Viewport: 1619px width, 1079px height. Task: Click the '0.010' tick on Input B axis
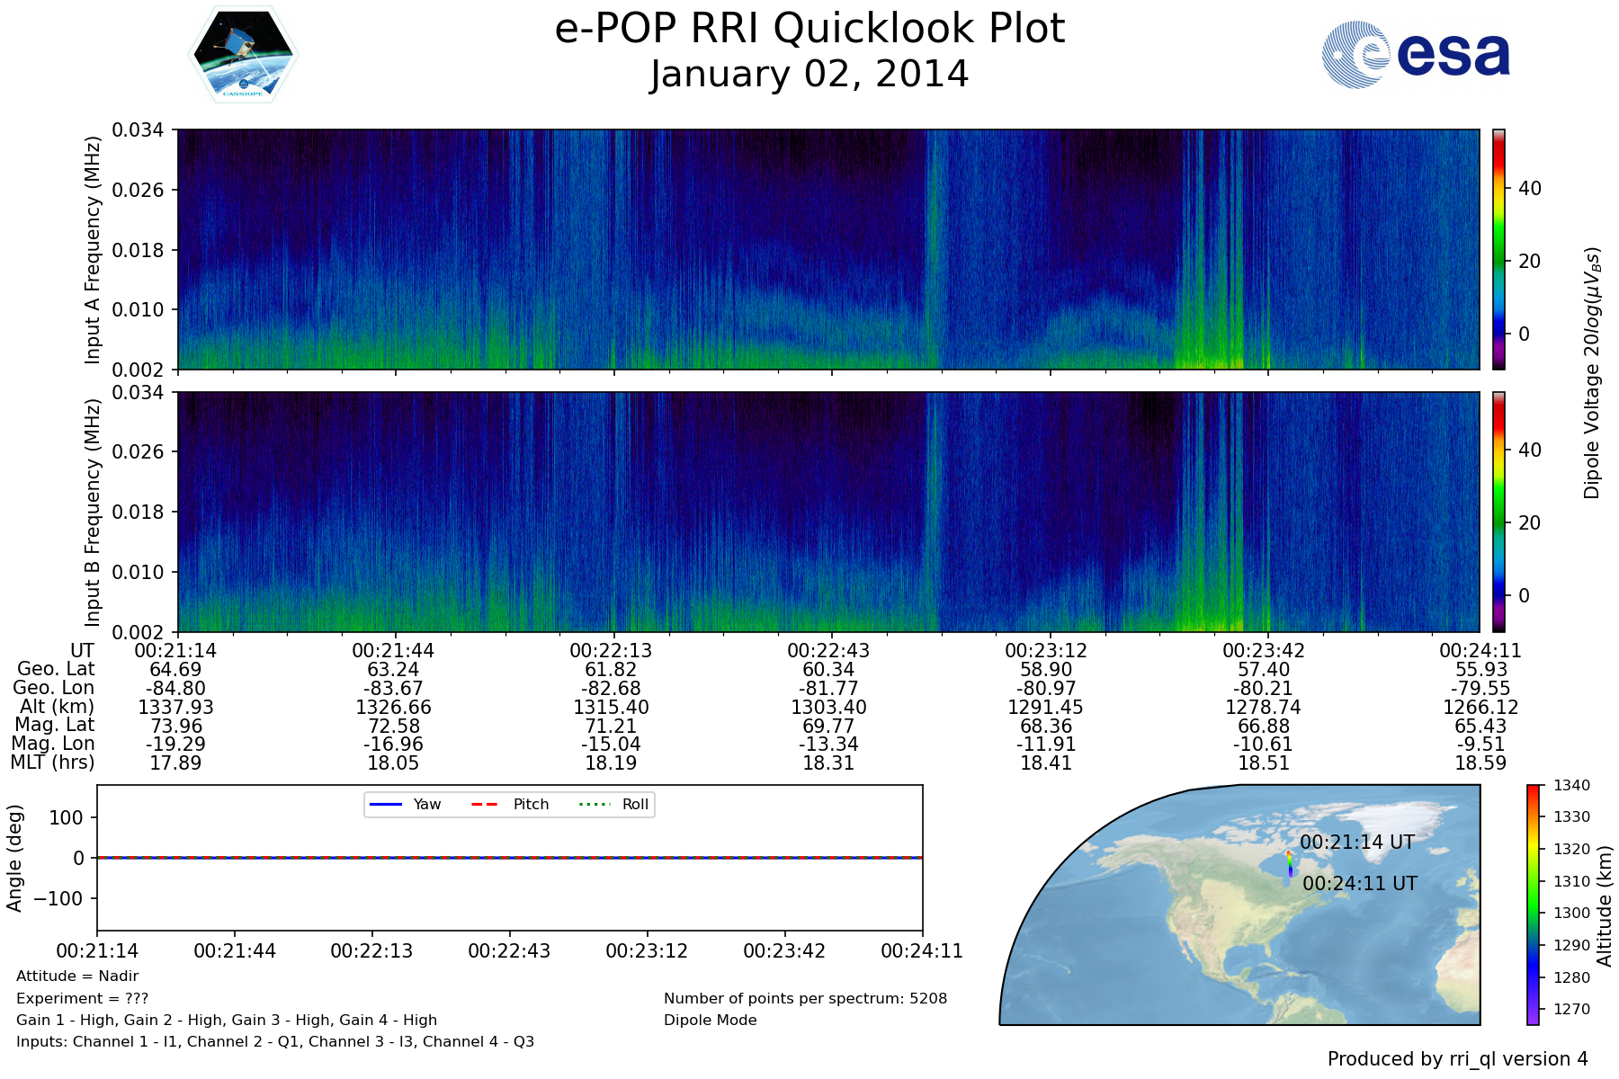click(138, 572)
